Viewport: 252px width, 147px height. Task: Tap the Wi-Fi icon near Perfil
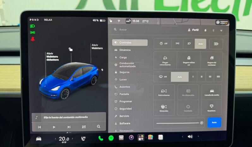tap(221, 31)
